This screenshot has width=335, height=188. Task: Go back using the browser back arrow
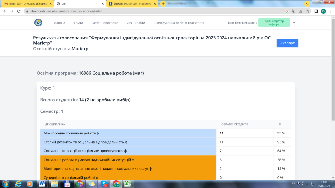[5, 11]
